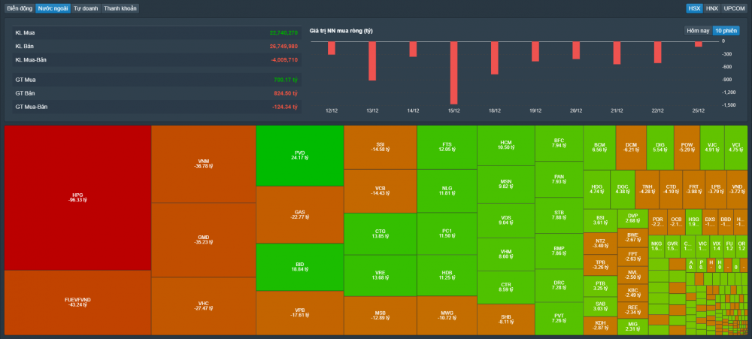Open the GMD treemap tile
The image size is (752, 339).
(x=203, y=240)
